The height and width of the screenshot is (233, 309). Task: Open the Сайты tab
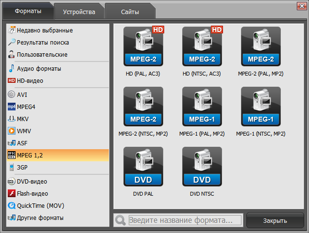pyautogui.click(x=129, y=12)
